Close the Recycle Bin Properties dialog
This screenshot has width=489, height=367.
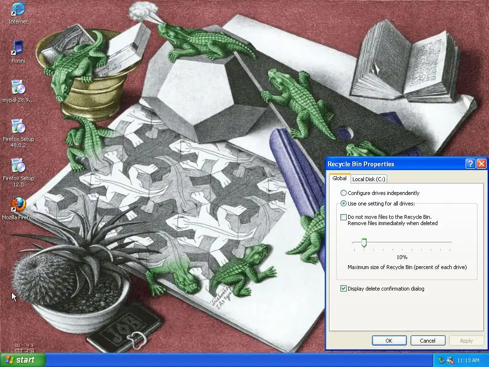[x=481, y=164]
